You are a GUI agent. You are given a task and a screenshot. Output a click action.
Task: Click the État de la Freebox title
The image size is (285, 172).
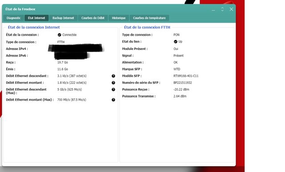pos(20,9)
